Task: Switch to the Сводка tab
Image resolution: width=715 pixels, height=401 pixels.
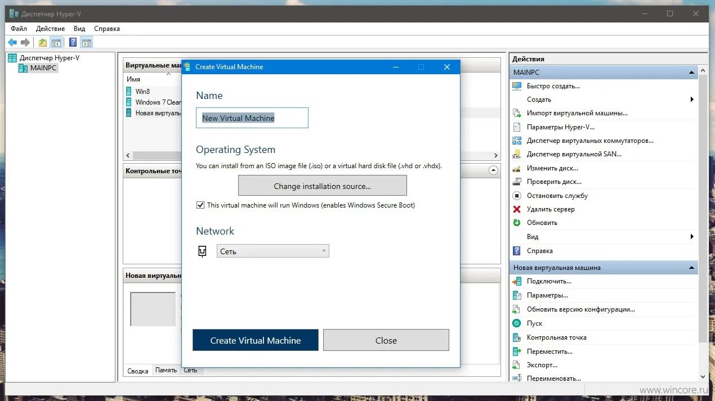Action: (x=138, y=371)
